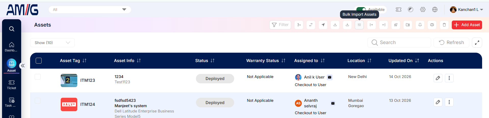Image resolution: width=489 pixels, height=118 pixels.
Task: Click Kanchan1 L profile avatar
Action: coord(453,10)
